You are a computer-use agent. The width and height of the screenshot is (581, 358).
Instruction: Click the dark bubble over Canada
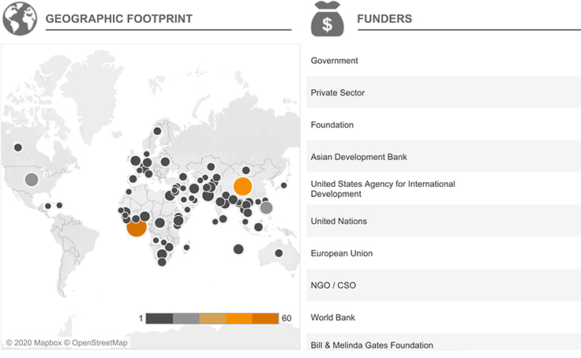pos(18,147)
